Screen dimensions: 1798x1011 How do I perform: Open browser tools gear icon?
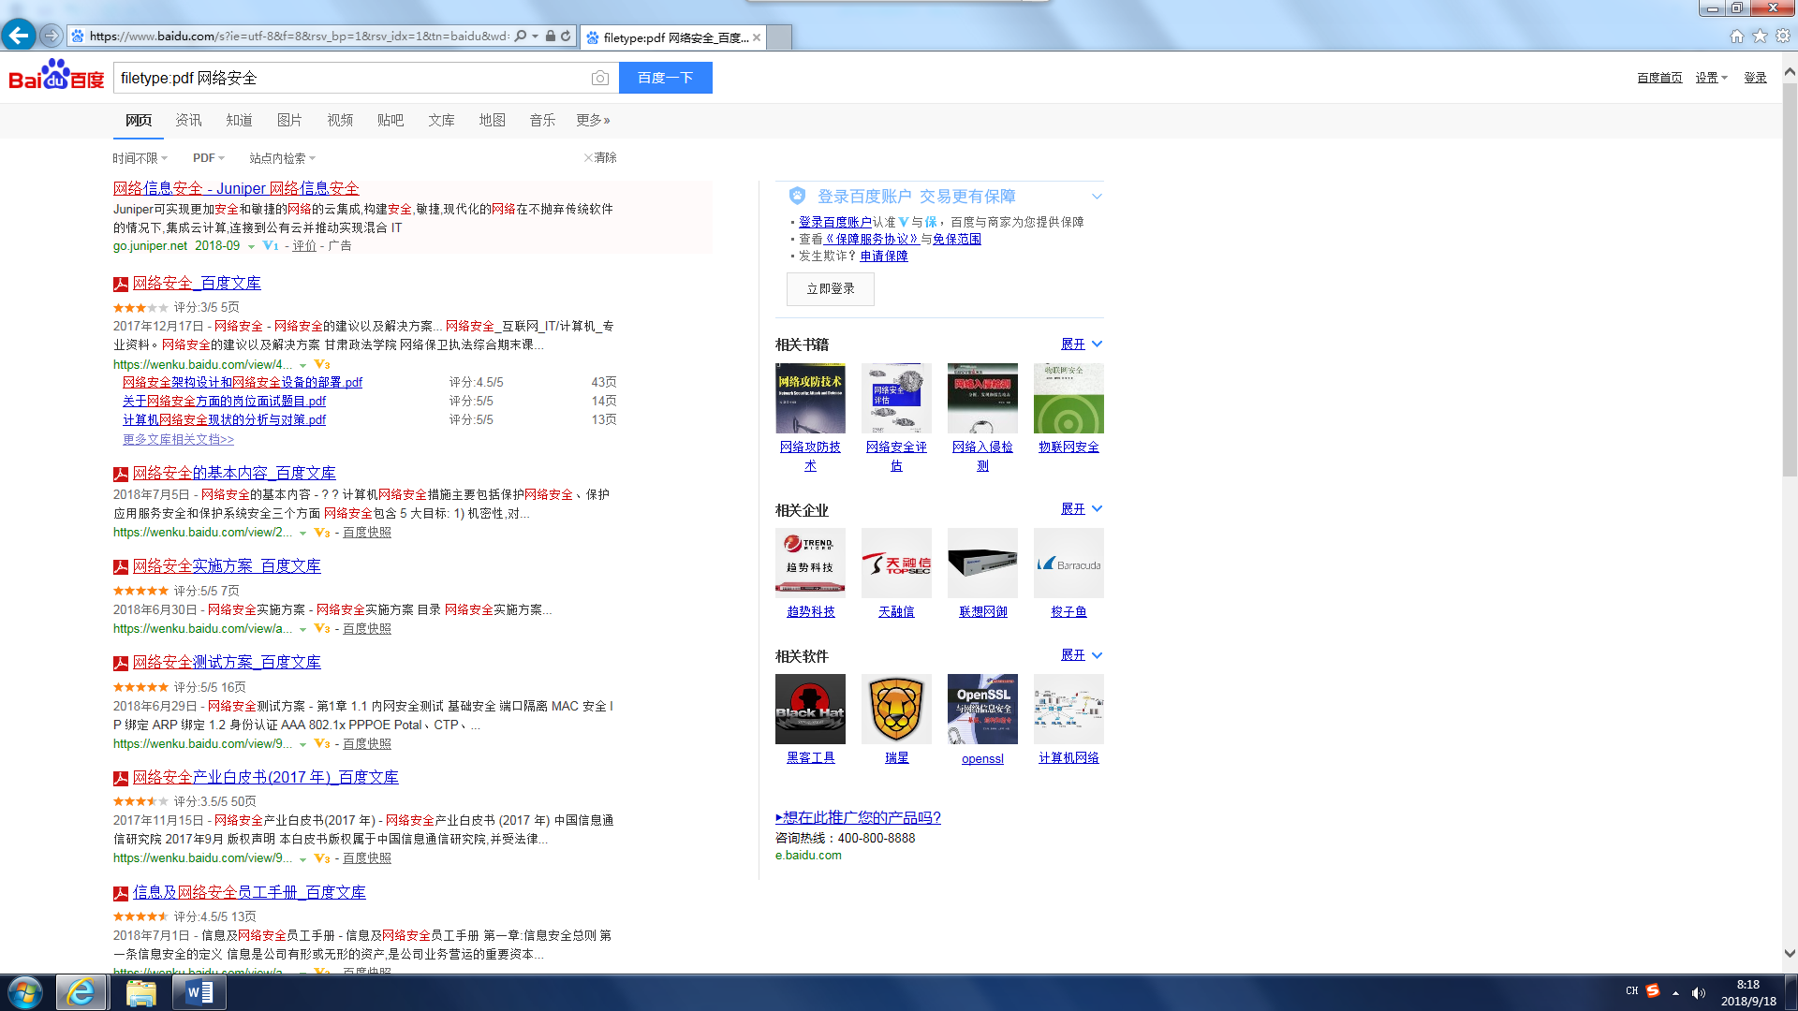(1783, 36)
